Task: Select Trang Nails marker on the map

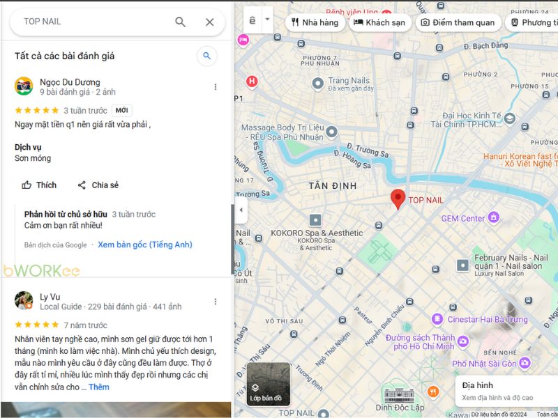Action: point(317,84)
